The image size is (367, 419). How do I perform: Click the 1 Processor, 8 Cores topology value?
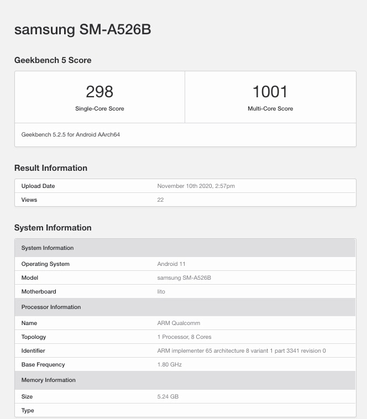pyautogui.click(x=184, y=337)
